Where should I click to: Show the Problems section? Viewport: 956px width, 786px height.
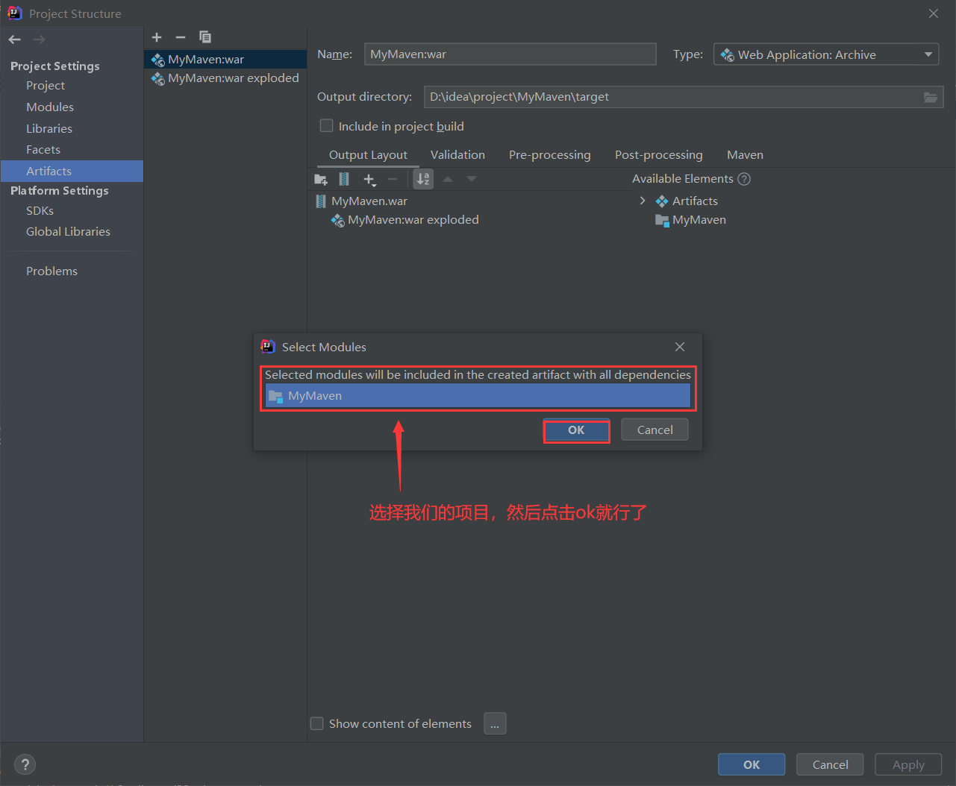point(51,271)
